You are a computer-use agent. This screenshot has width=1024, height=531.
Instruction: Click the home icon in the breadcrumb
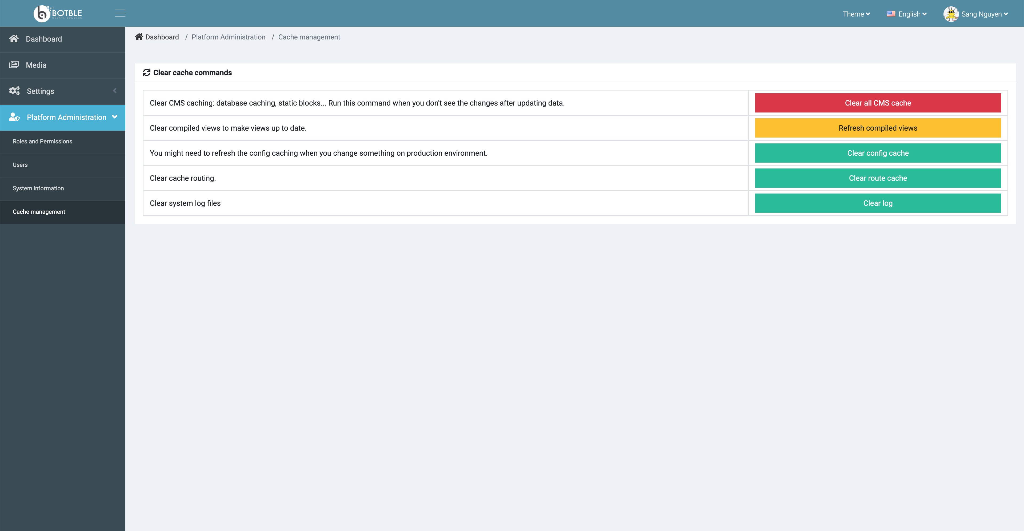coord(139,37)
